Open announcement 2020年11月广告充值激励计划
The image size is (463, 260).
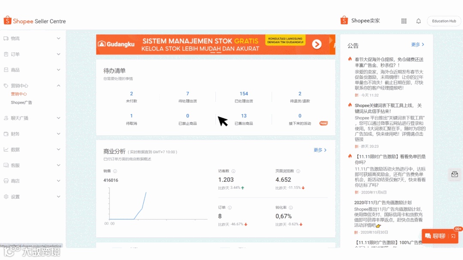coord(383,203)
